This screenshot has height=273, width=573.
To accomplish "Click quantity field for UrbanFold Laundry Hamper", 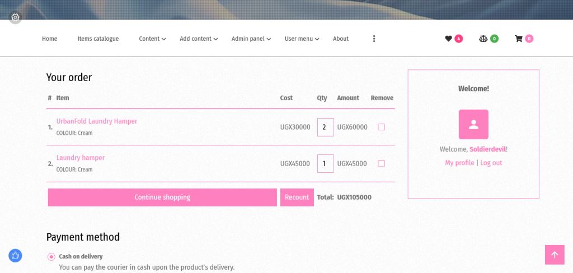I will (x=325, y=127).
